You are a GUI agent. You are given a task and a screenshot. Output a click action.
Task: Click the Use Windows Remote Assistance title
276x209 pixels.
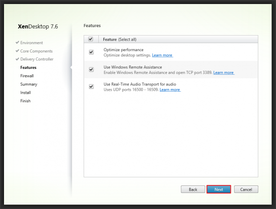[133, 67]
